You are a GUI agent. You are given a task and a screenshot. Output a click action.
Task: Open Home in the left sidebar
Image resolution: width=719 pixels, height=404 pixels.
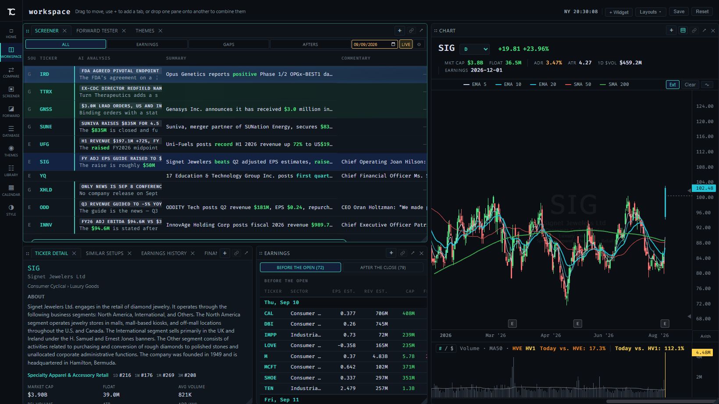coord(11,33)
